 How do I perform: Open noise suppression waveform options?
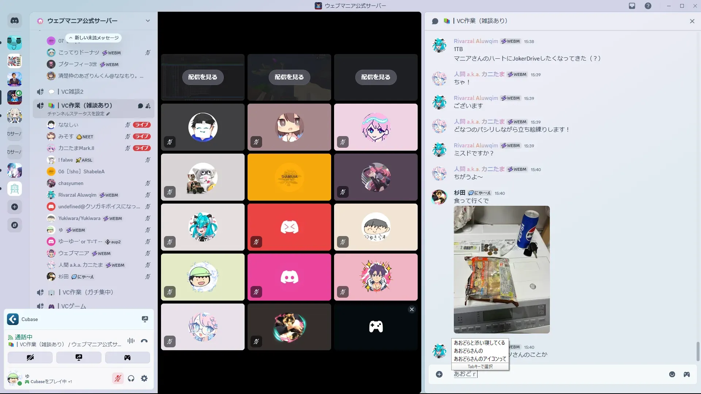[x=131, y=341]
